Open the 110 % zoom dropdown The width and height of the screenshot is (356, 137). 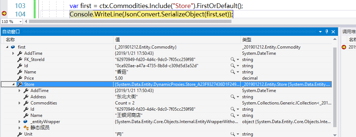click(x=21, y=22)
